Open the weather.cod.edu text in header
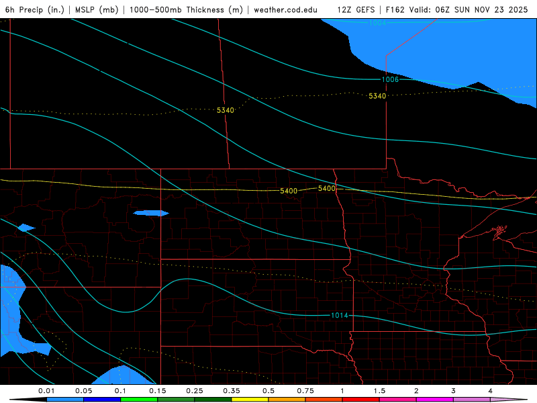Screen dimensions: 537x403 285,9
